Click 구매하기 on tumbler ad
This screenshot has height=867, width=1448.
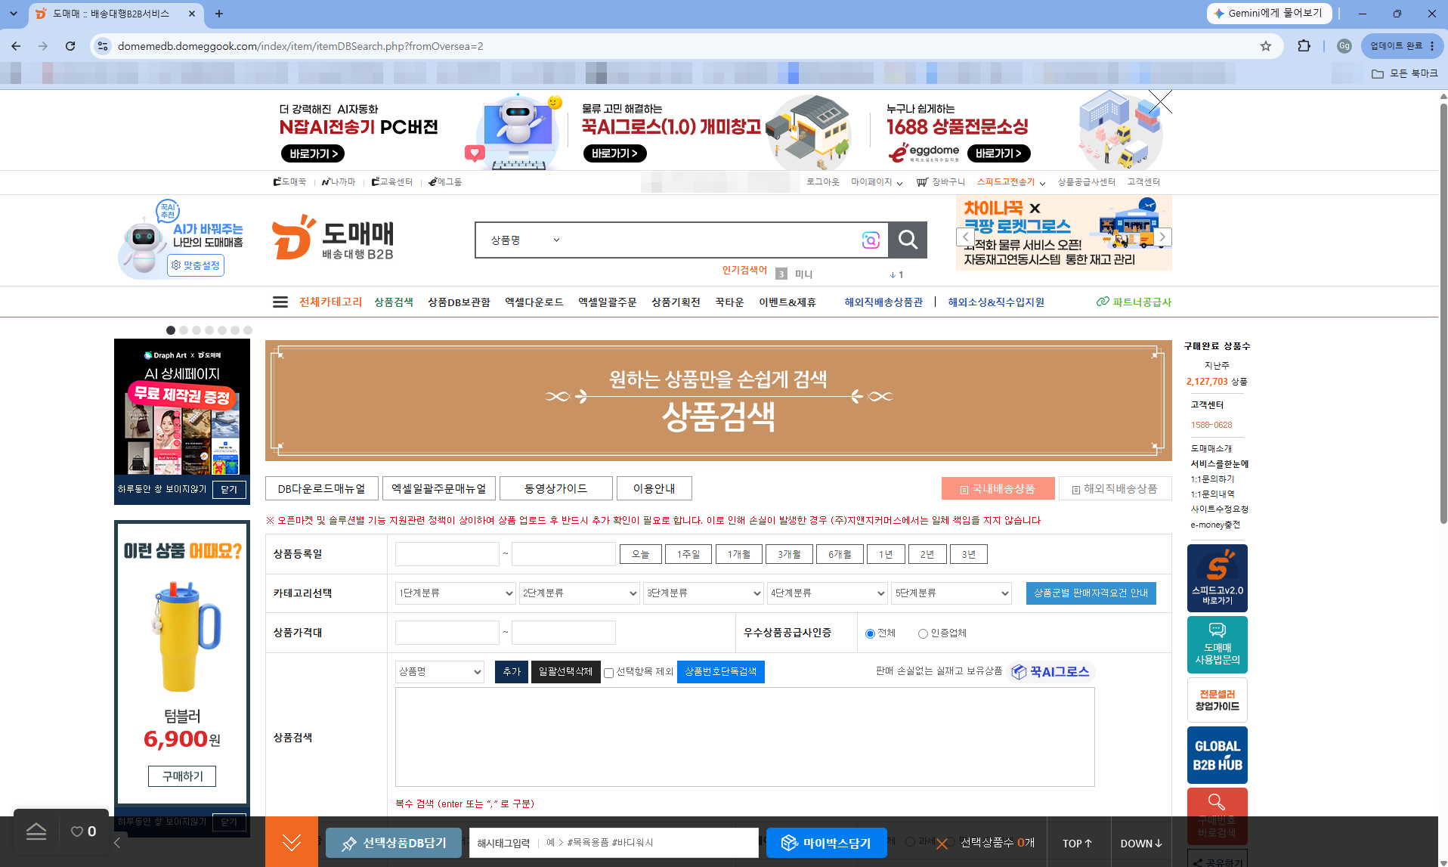[x=181, y=776]
